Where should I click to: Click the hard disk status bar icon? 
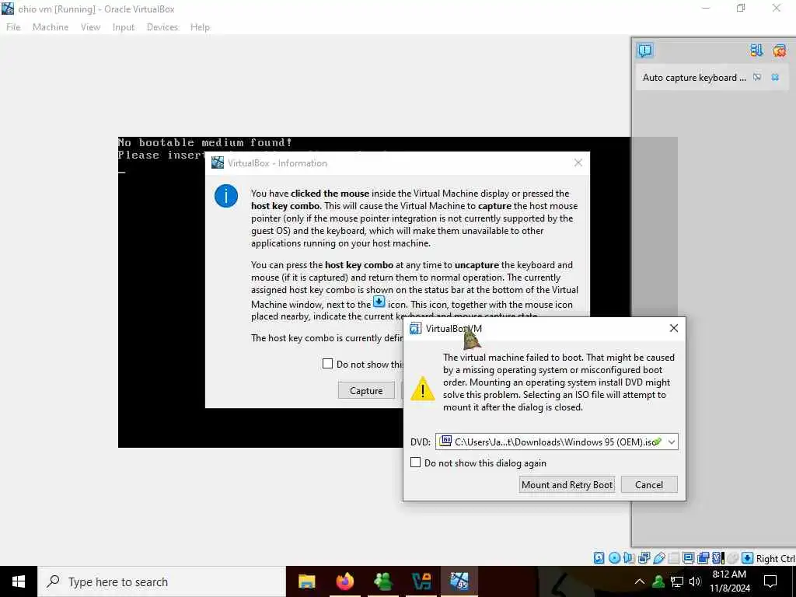point(599,558)
